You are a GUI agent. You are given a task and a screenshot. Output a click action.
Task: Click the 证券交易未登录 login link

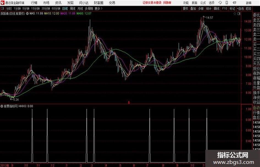click(152, 3)
